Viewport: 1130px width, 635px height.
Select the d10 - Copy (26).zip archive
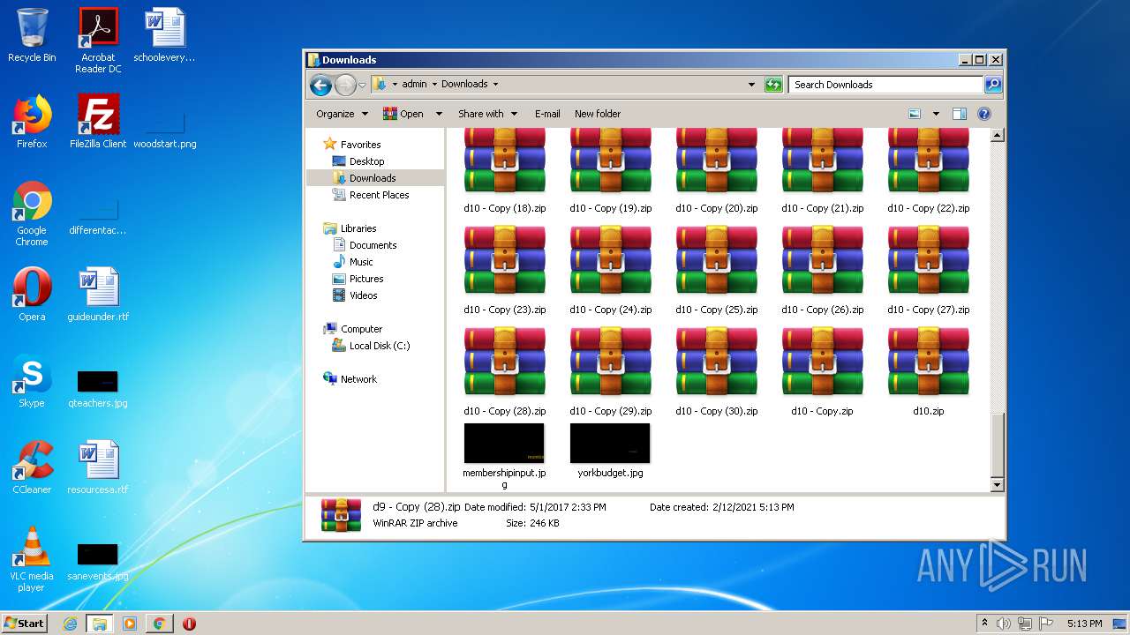[823, 271]
